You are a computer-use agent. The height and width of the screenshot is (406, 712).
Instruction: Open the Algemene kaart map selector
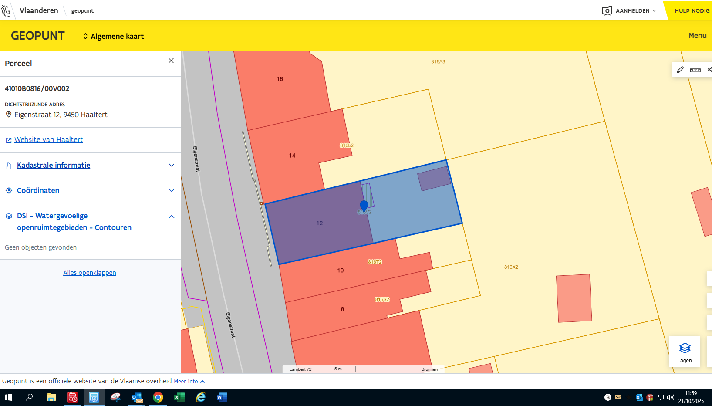coord(114,36)
